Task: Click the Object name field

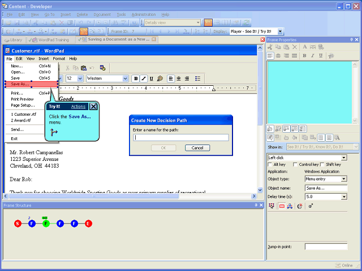Action: pyautogui.click(x=326, y=188)
